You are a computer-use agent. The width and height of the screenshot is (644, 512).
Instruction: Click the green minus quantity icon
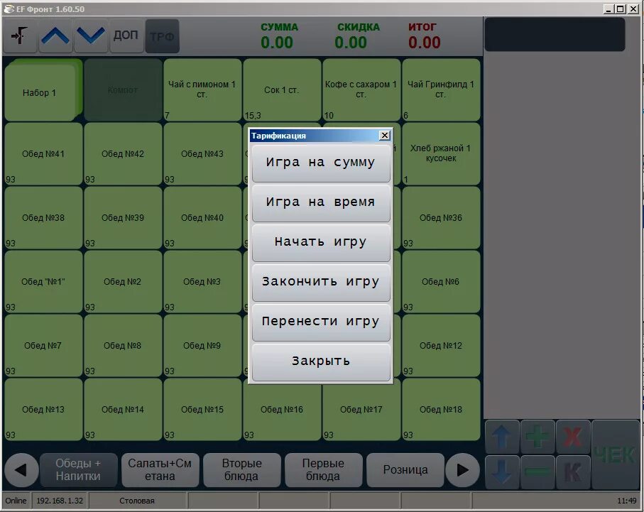537,472
